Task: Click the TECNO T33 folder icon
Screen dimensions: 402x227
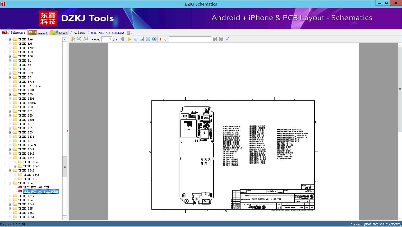Action: [x=15, y=132]
